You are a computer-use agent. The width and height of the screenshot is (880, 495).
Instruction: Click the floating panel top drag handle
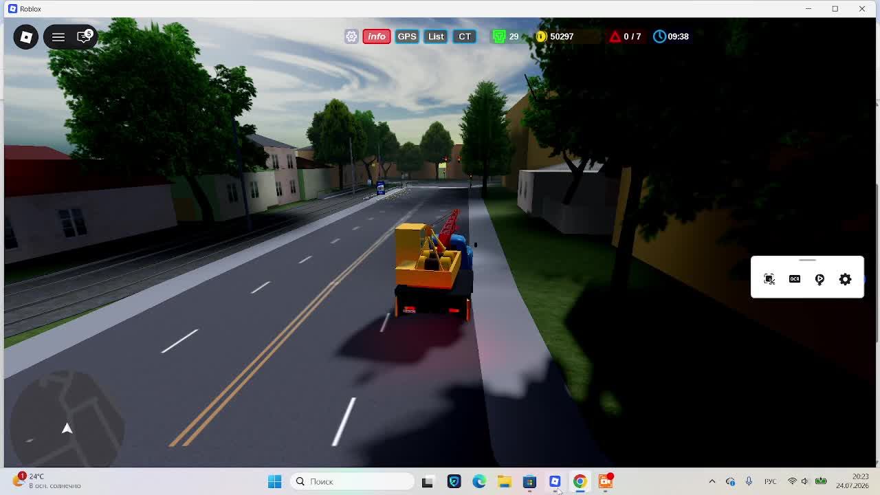click(807, 261)
